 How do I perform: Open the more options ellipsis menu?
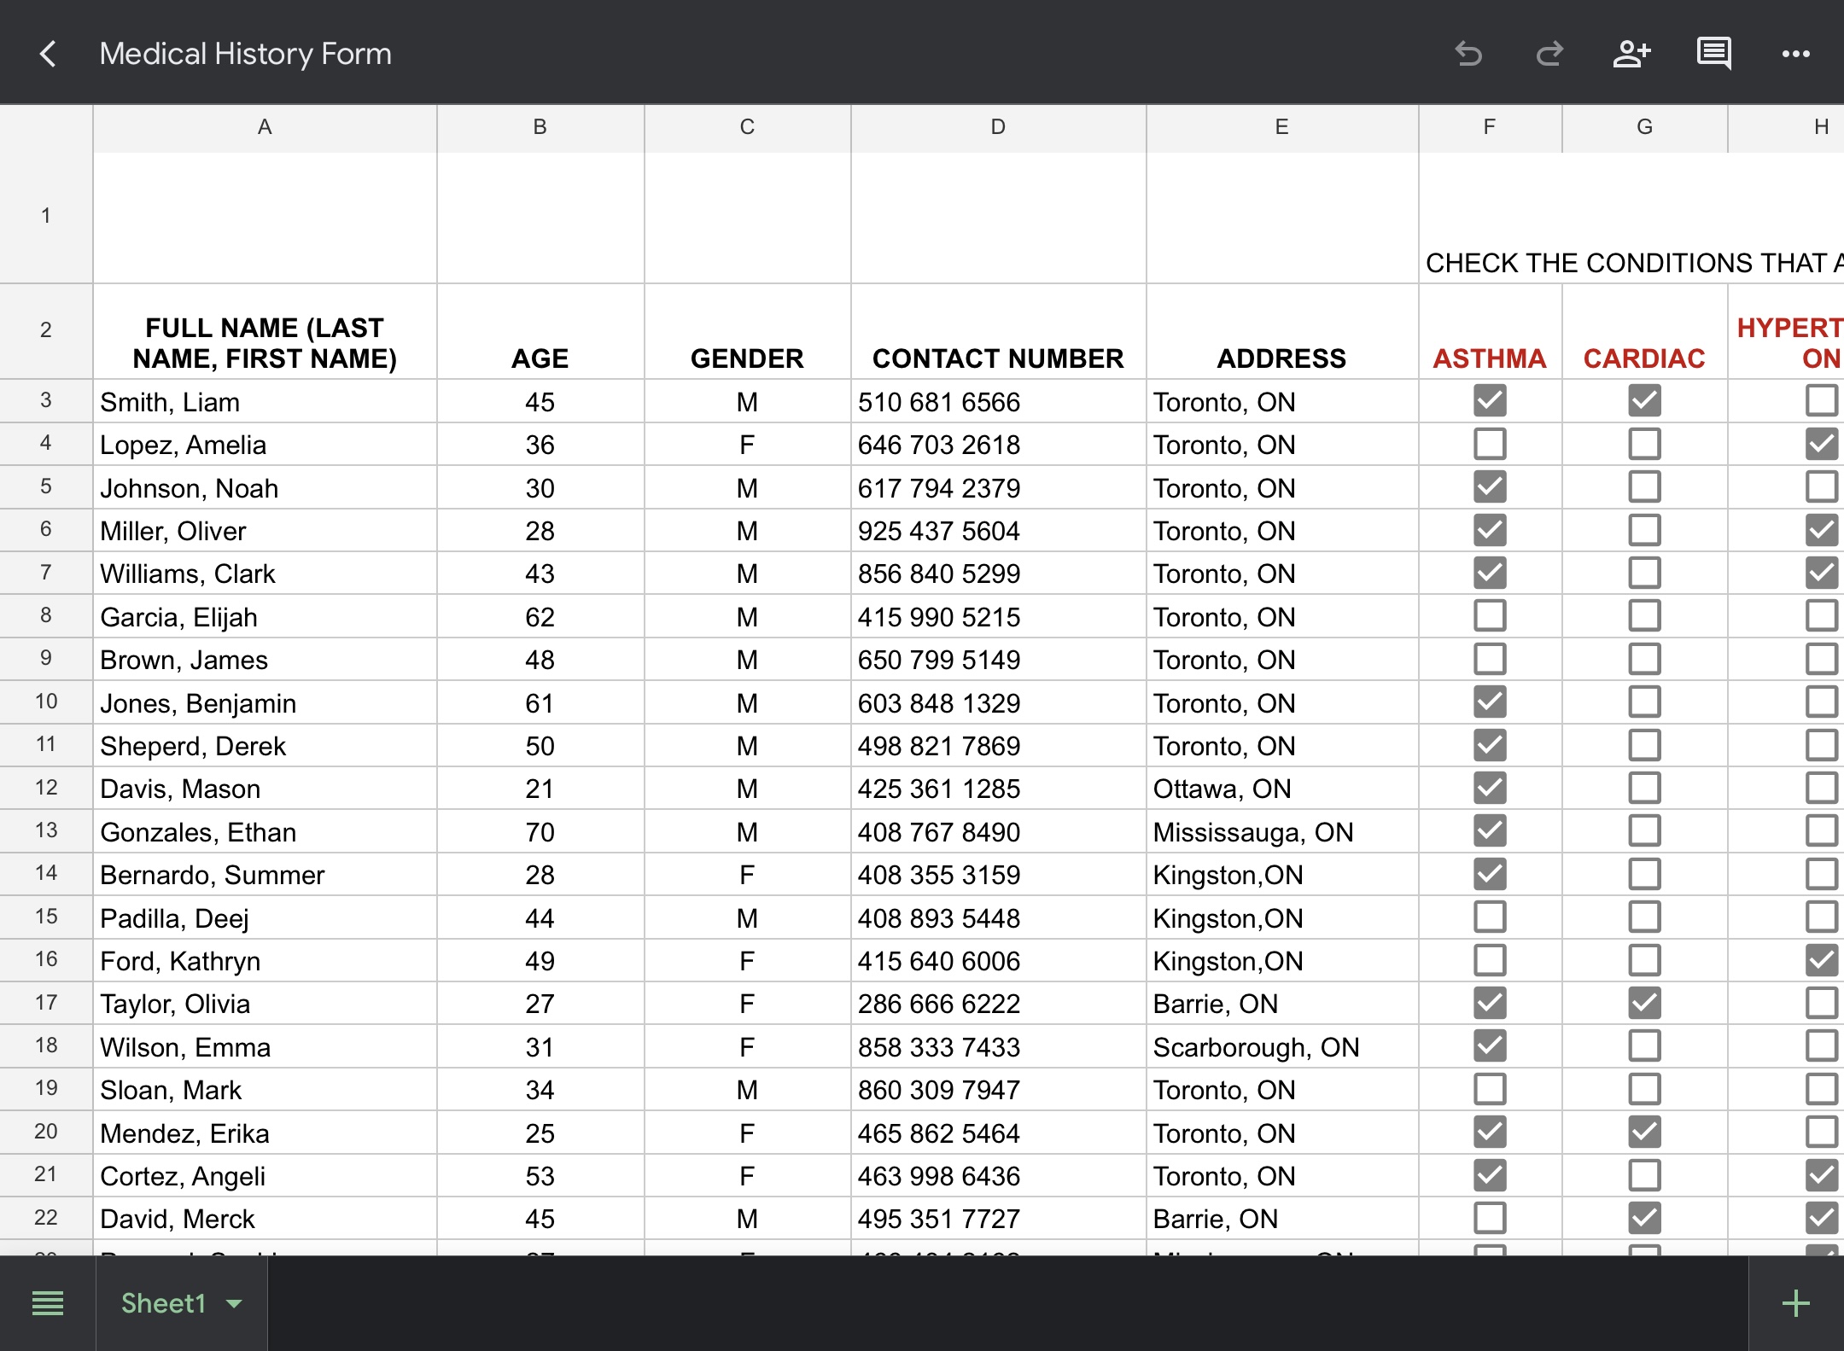click(x=1795, y=54)
